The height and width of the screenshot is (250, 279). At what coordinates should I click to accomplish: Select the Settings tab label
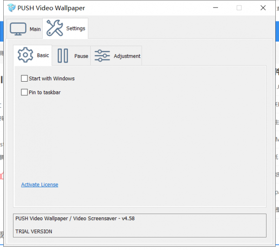(x=76, y=28)
